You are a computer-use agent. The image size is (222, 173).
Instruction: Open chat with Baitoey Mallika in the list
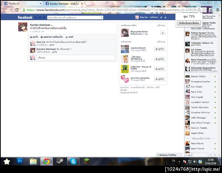coord(201,76)
